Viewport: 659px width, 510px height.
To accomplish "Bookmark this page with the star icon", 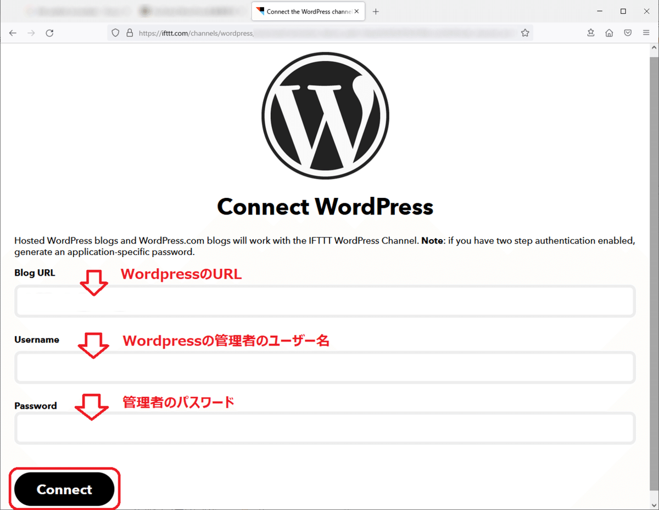I will pyautogui.click(x=525, y=33).
